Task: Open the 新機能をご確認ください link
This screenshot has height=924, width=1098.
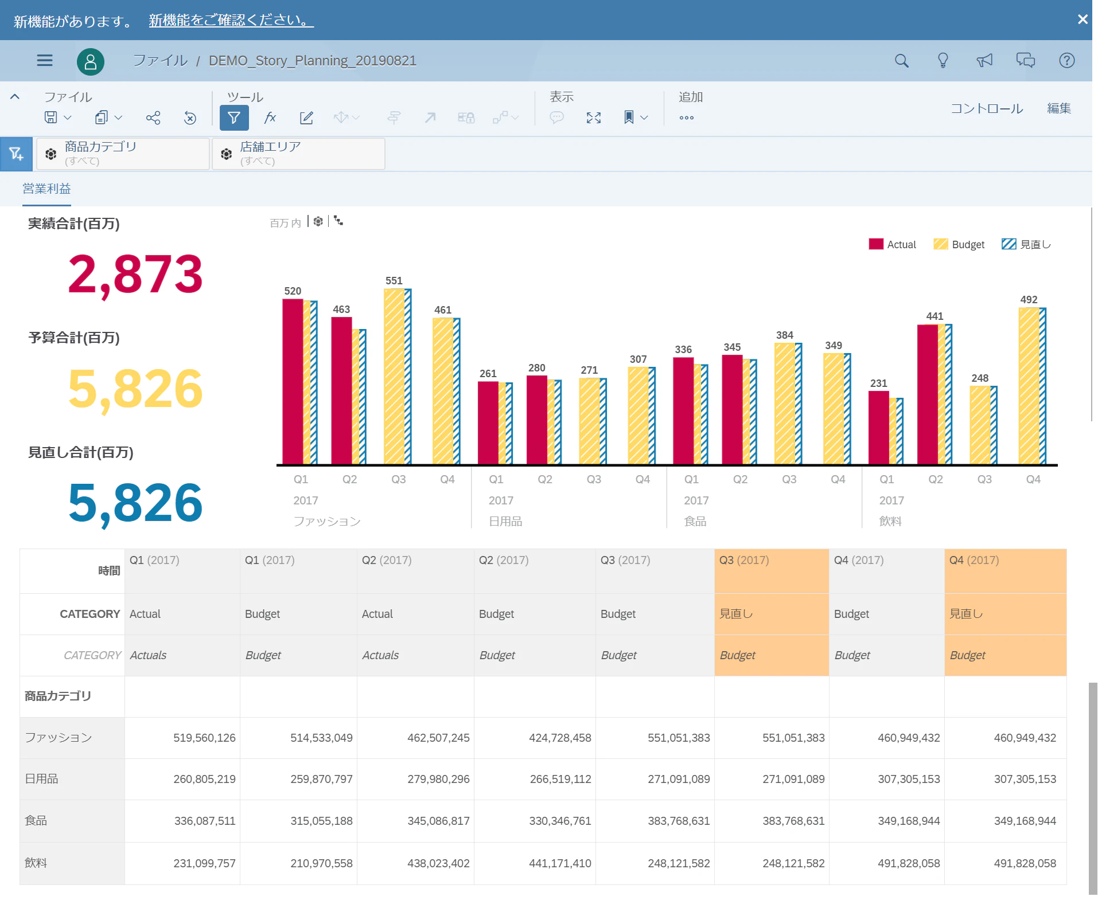Action: [231, 20]
